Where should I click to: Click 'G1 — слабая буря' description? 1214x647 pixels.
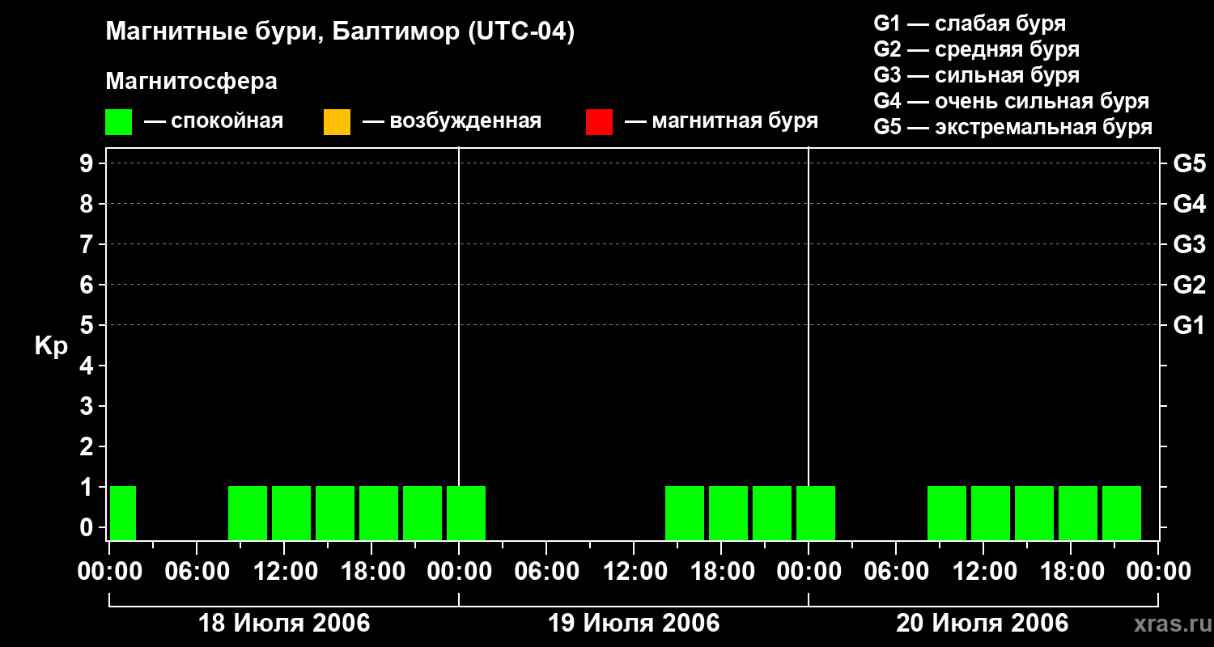(x=970, y=23)
